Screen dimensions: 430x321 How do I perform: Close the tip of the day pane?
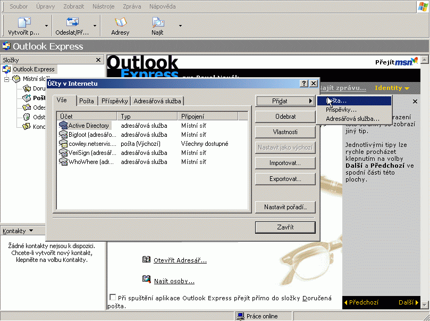(x=415, y=101)
